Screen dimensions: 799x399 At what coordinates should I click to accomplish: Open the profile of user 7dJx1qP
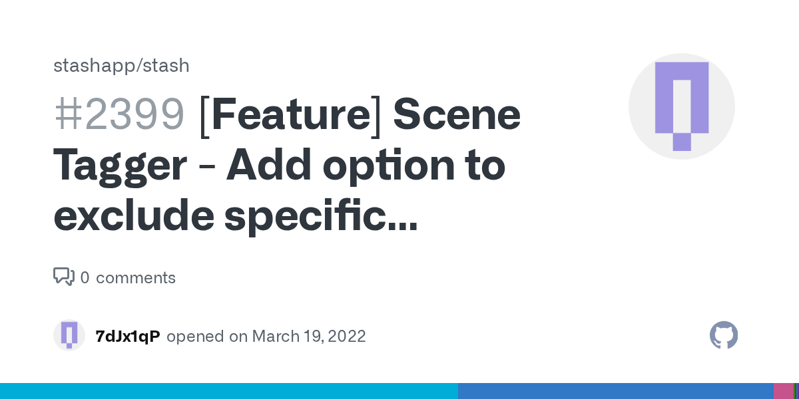coord(128,336)
